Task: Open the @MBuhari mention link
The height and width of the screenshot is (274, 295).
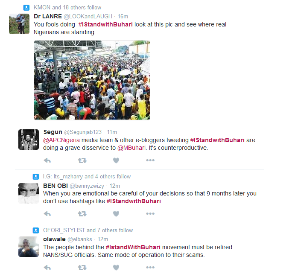Action: coord(131,148)
